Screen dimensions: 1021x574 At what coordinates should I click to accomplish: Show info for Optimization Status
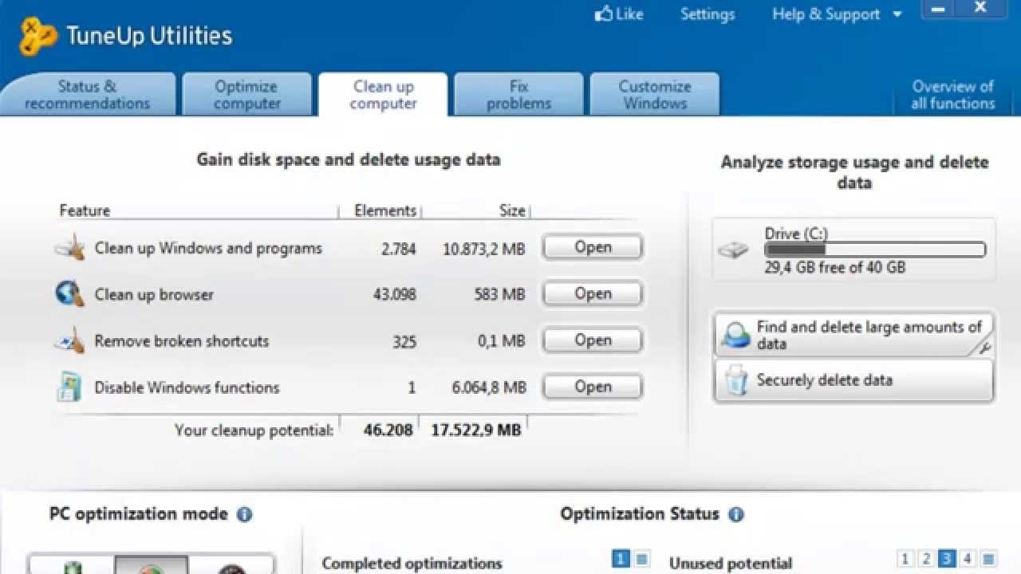[736, 515]
